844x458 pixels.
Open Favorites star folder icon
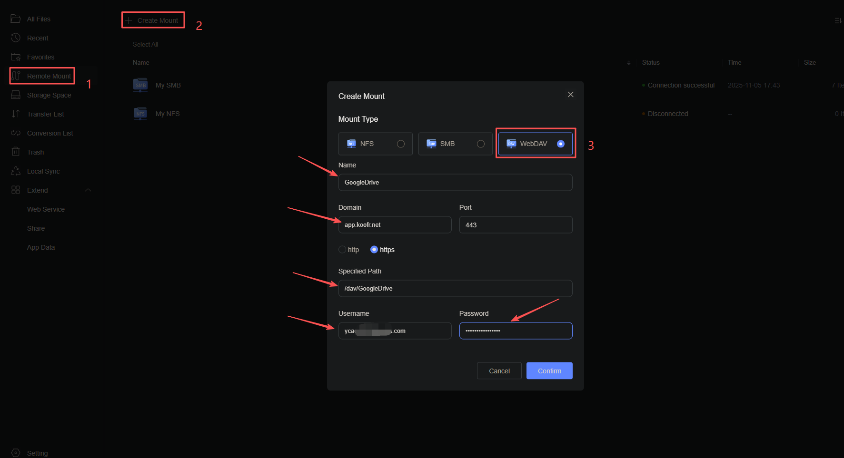point(16,57)
